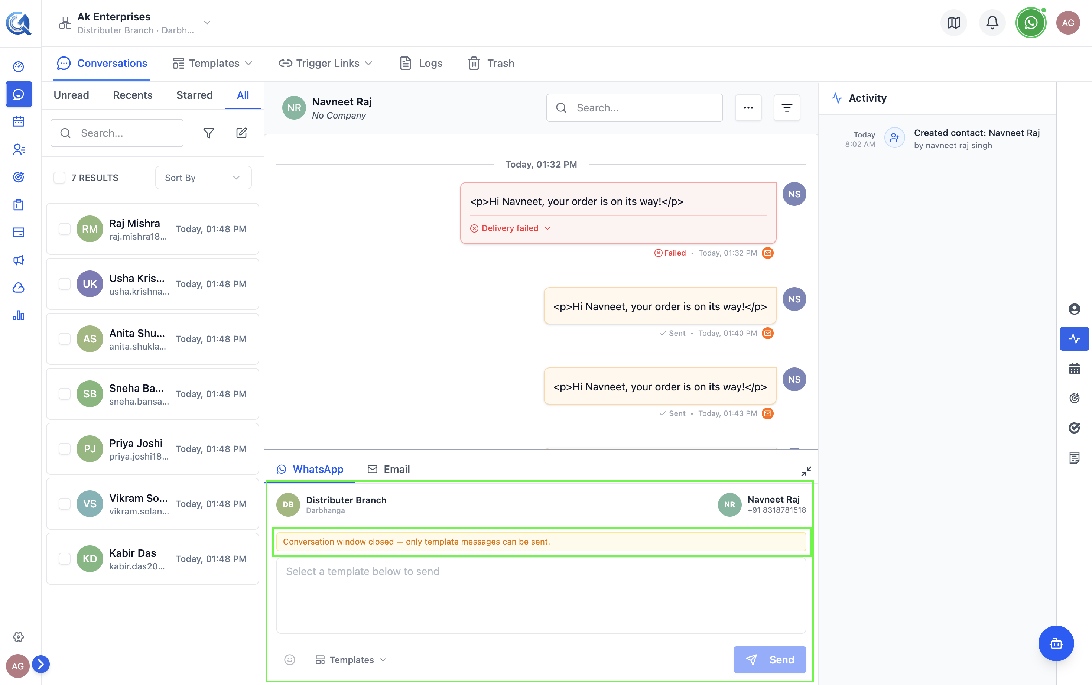Open conversation list filter funnel icon
1092x685 pixels.
click(x=208, y=133)
